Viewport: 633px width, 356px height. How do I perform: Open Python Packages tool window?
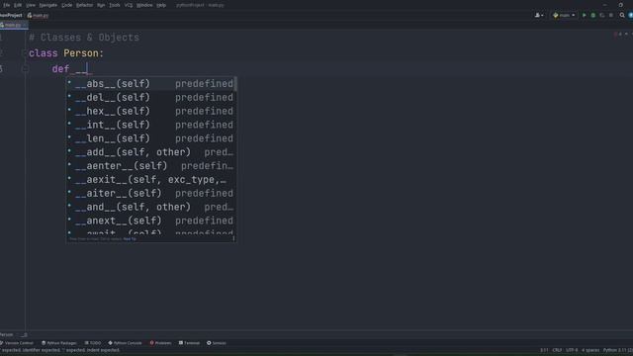point(59,343)
